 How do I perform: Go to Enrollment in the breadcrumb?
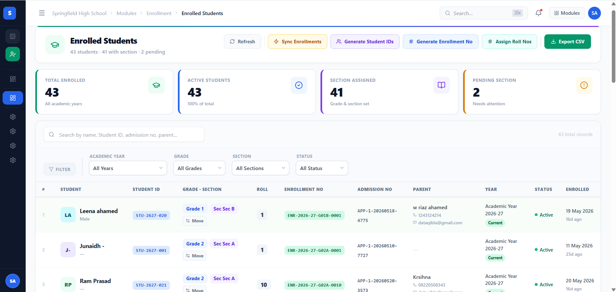click(159, 13)
